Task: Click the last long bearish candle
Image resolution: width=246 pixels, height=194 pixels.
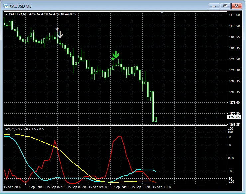Action: click(153, 106)
